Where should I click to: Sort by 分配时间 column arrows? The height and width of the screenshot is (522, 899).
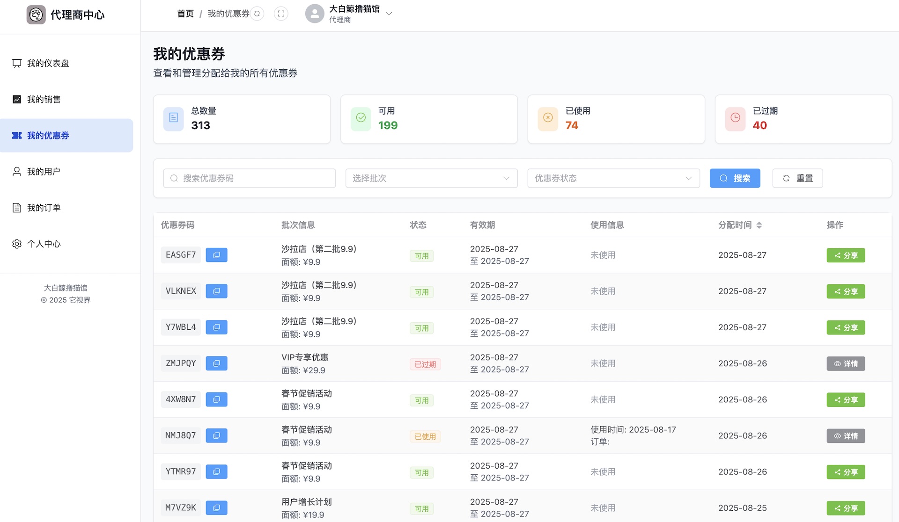pos(759,225)
